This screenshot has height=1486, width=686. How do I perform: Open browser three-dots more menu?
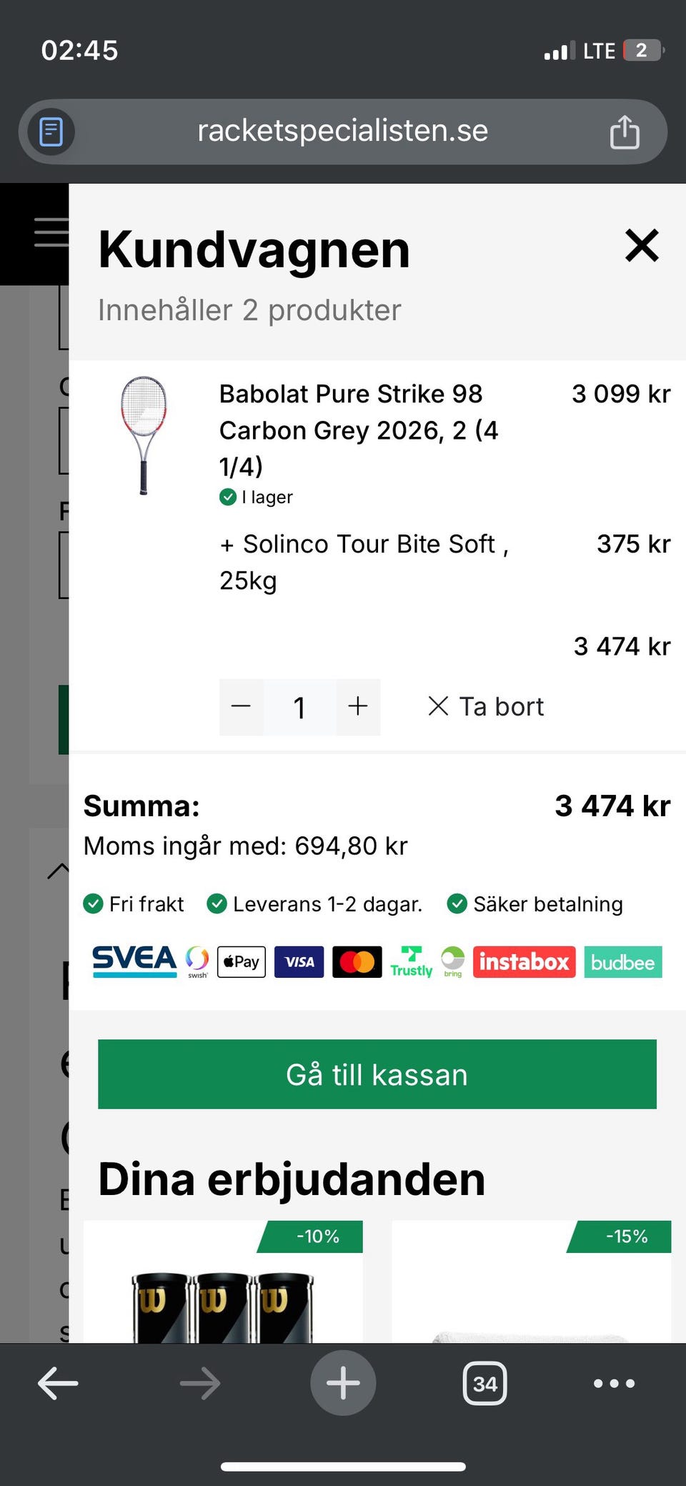[x=614, y=1383]
